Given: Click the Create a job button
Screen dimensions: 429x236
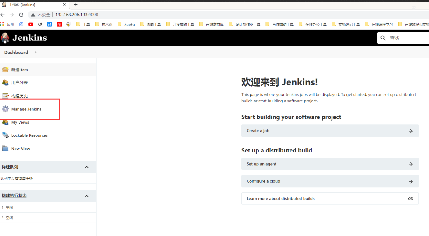Looking at the screenshot, I should (x=330, y=131).
